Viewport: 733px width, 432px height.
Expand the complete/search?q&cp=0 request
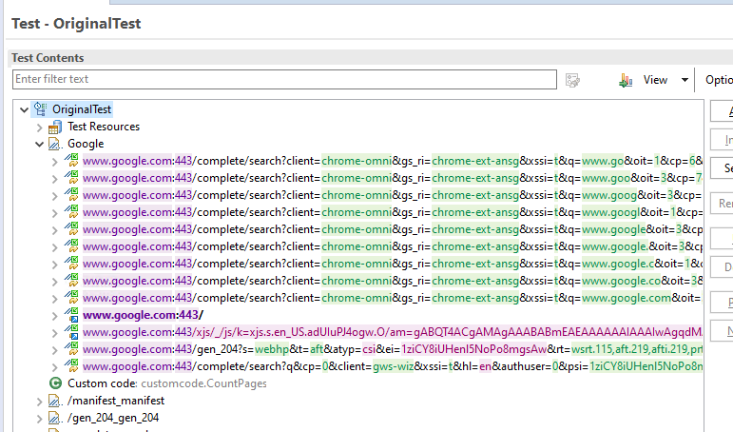tap(55, 367)
